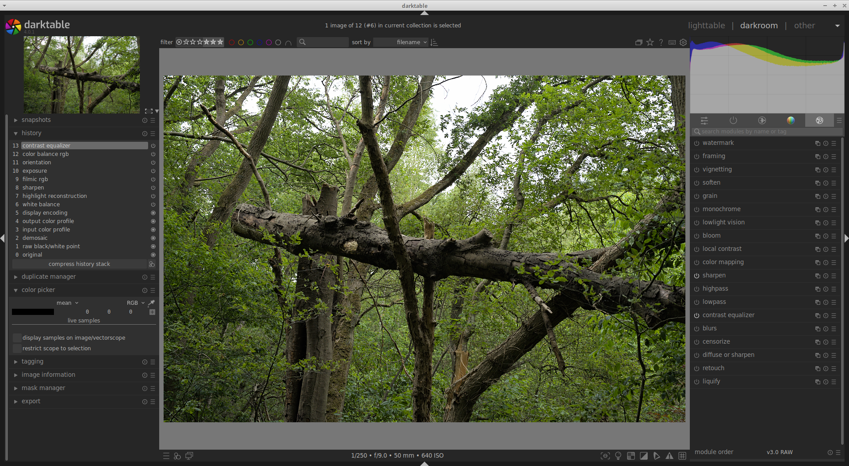Toggle thumbnail overlays star icon

pyautogui.click(x=650, y=42)
